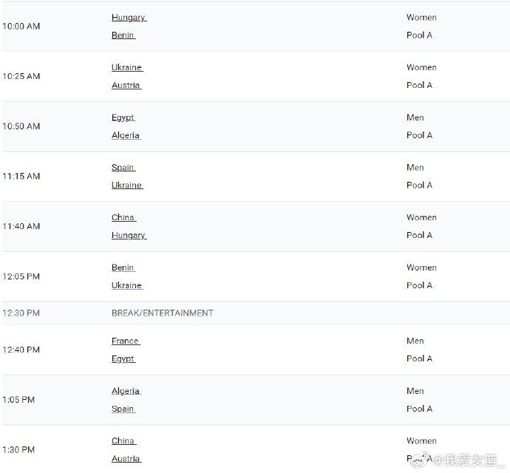This screenshot has width=510, height=473.
Task: Select Ukraine in the 11:15 AM match
Action: tap(126, 186)
